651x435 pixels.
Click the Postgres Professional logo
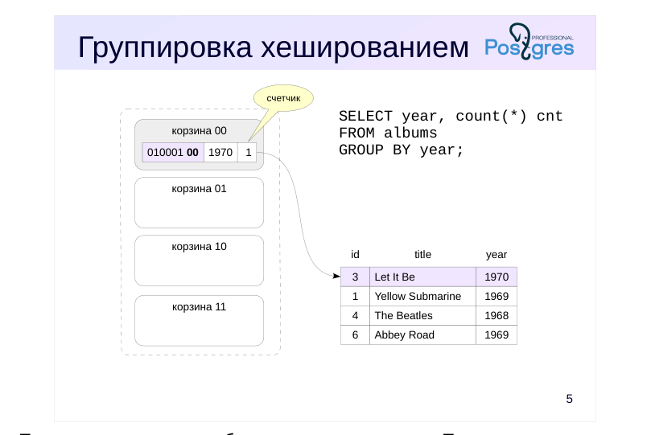pos(529,42)
